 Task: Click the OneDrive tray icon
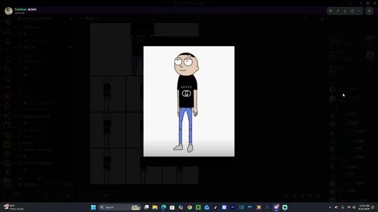(x=336, y=207)
